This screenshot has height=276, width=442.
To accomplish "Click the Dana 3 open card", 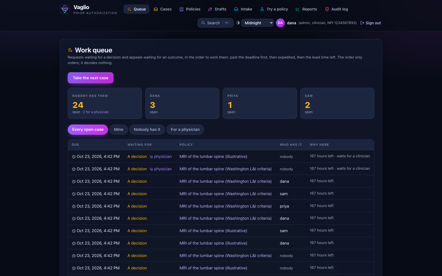I will coord(182,103).
